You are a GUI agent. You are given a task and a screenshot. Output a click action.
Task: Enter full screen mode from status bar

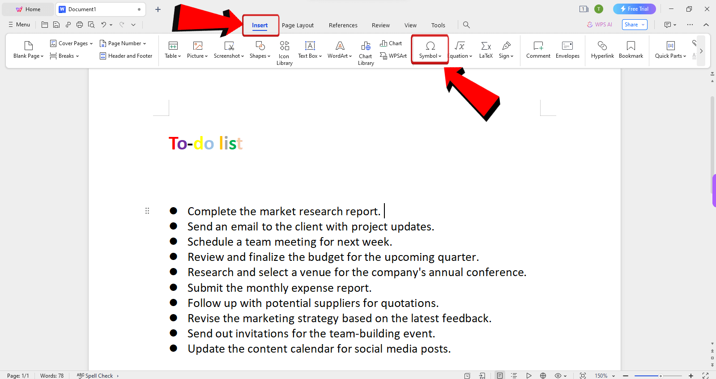point(705,375)
